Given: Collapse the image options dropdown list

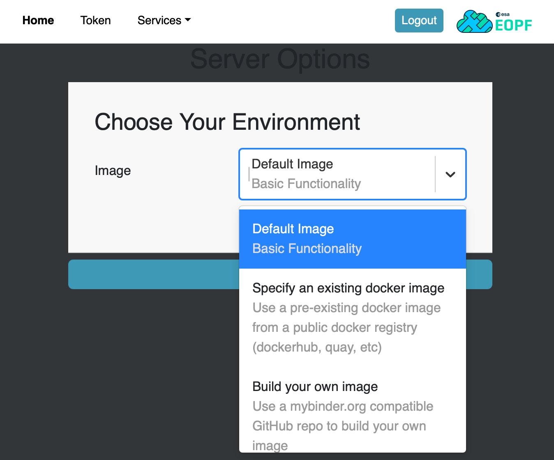Looking at the screenshot, I should coord(450,174).
